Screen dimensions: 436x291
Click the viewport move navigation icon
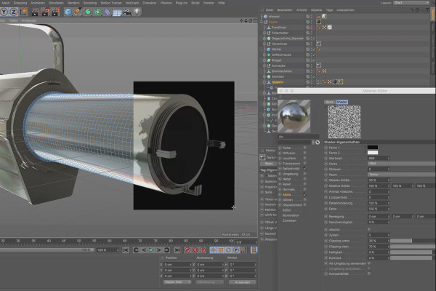coord(241,21)
